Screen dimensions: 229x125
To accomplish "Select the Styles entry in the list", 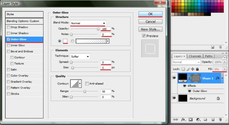I will click(24, 14).
